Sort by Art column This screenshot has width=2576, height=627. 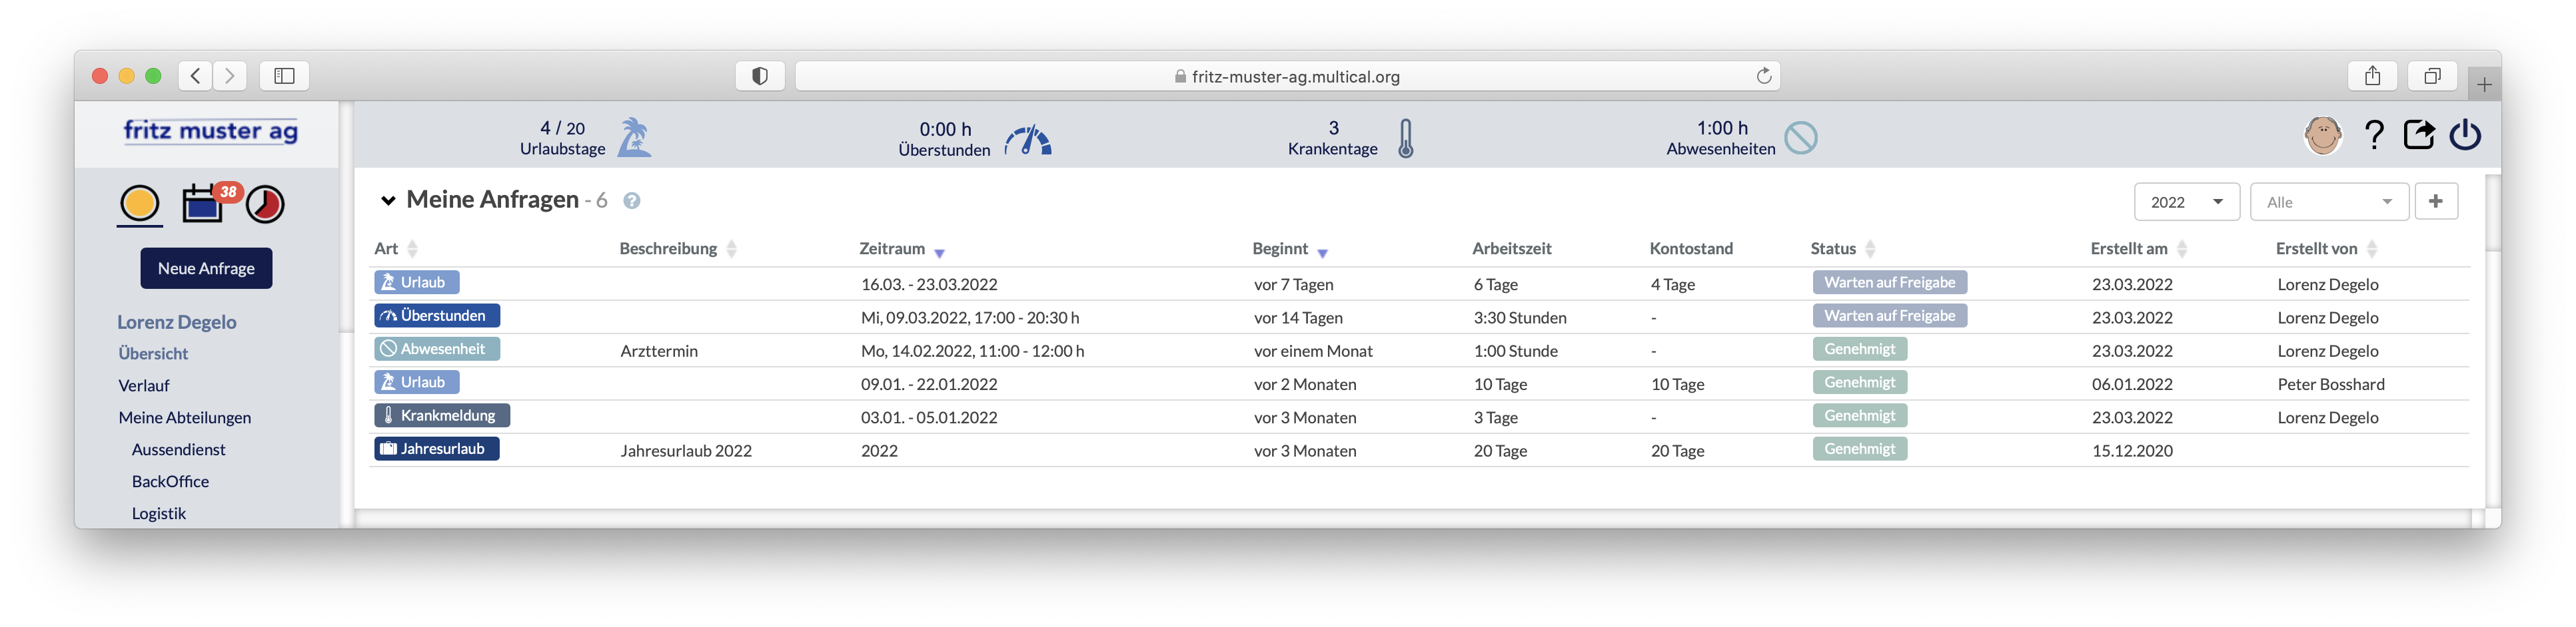coord(396,249)
